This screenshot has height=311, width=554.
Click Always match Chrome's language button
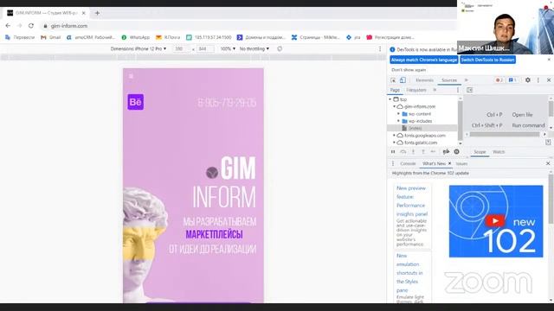click(x=424, y=60)
